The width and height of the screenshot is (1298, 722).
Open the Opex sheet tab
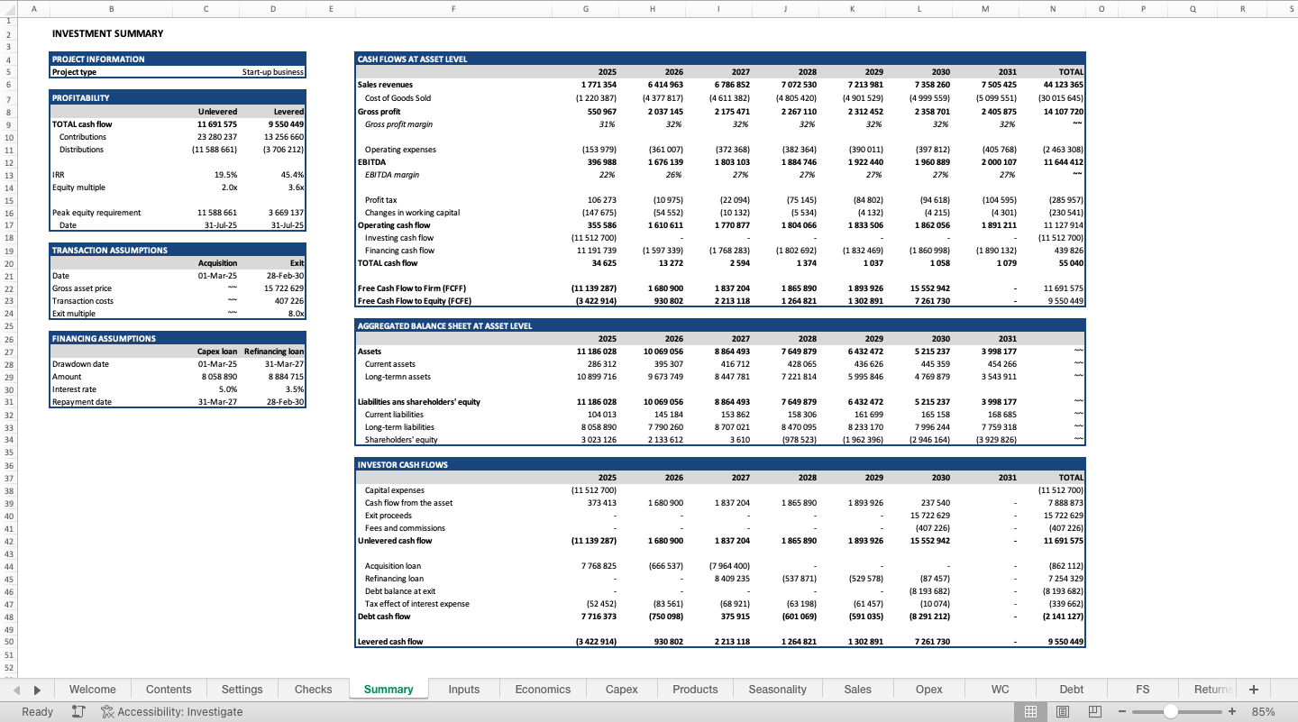pyautogui.click(x=928, y=690)
